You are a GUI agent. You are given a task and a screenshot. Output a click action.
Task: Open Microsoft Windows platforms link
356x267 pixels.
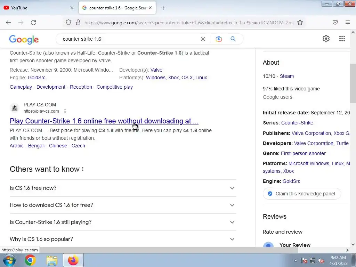point(309,163)
